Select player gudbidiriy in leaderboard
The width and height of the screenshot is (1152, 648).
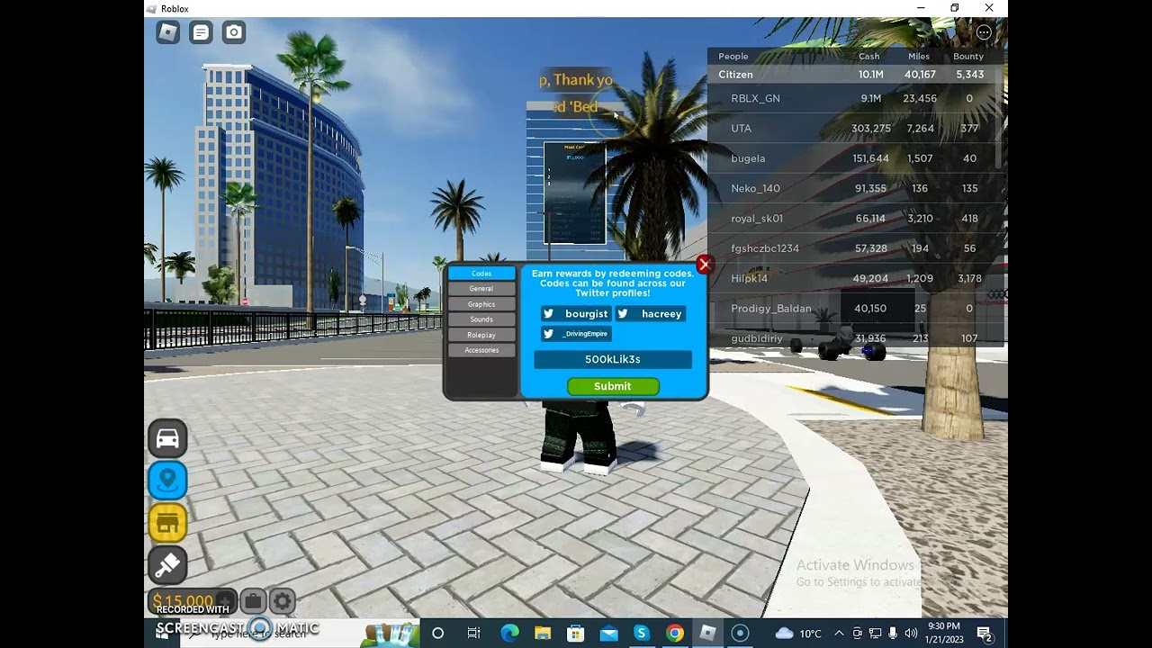(853, 338)
